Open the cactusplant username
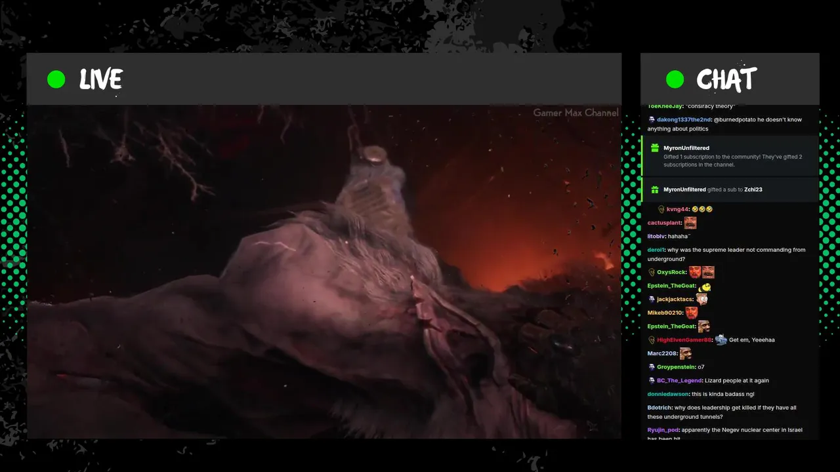Viewport: 840px width, 472px height. point(665,223)
